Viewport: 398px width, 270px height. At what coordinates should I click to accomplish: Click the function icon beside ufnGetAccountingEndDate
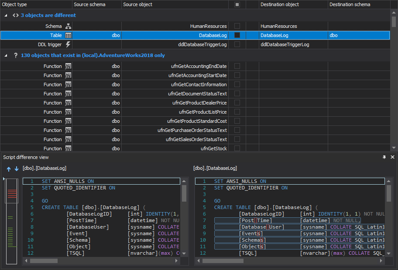(x=68, y=66)
